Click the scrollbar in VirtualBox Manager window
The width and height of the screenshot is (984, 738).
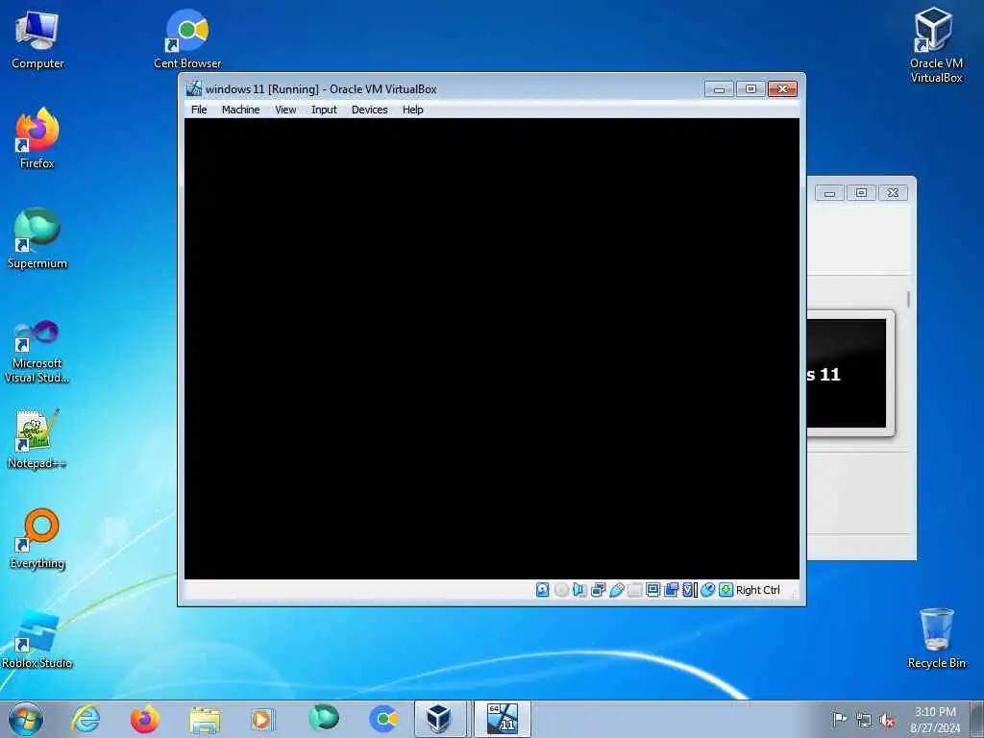(908, 300)
